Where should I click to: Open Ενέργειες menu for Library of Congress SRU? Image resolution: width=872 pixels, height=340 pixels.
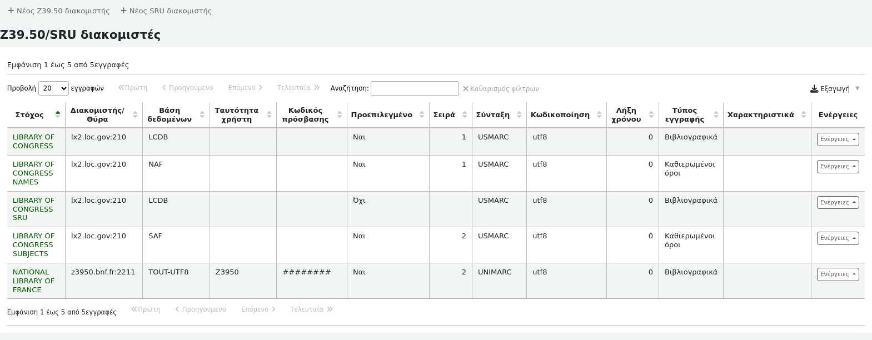(x=838, y=203)
